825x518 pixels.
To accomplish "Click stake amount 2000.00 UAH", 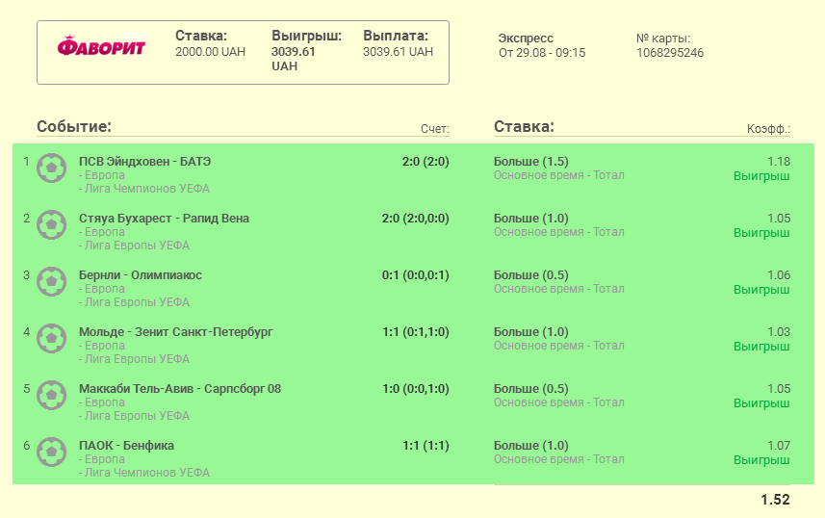I will (x=211, y=52).
